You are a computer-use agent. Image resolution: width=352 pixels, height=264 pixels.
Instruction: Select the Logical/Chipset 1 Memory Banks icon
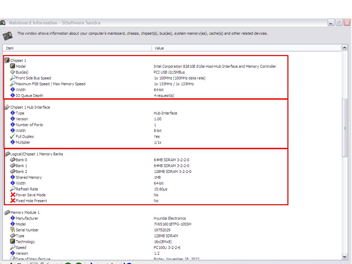(x=7, y=154)
